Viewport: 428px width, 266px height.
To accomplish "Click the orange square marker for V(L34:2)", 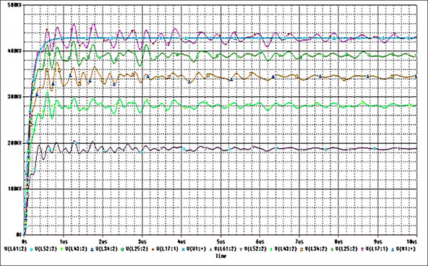I will point(301,249).
